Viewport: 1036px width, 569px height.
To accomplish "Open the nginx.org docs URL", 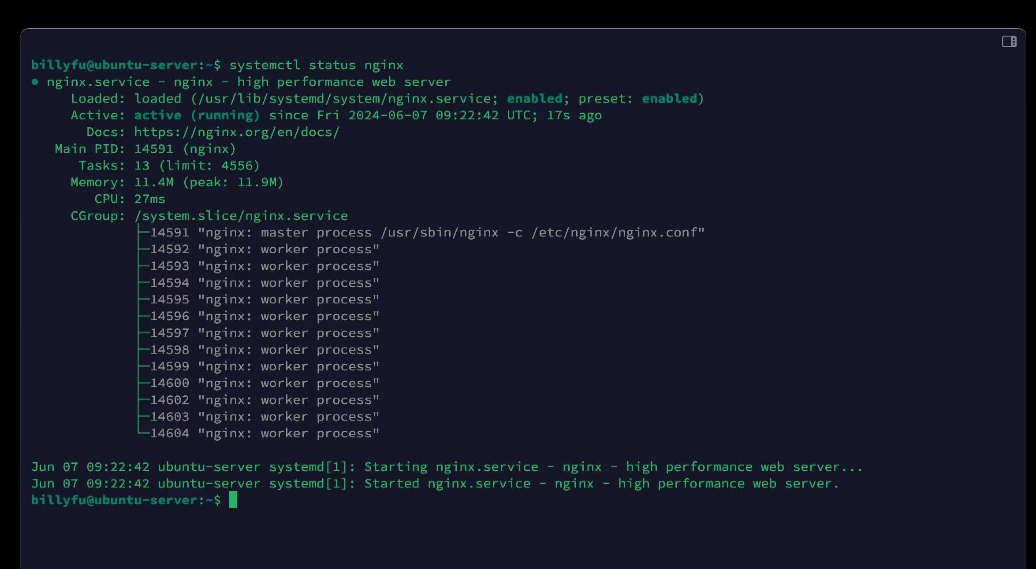I will [x=237, y=132].
